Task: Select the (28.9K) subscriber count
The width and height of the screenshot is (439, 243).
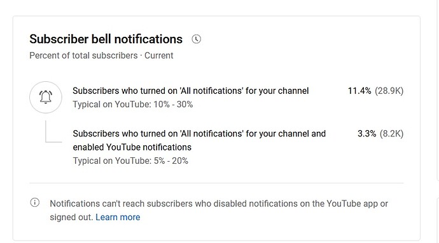Action: [389, 91]
